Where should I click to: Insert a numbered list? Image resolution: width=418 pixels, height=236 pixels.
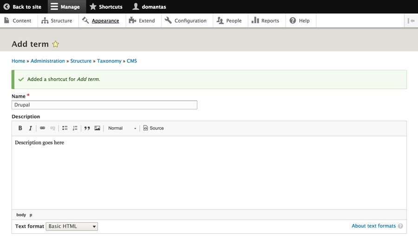(75, 128)
